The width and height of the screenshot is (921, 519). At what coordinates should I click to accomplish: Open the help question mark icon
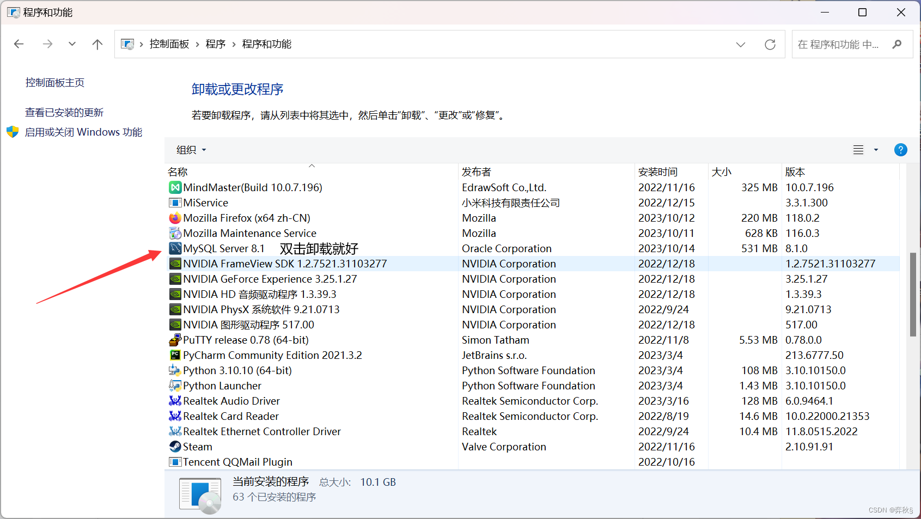coord(901,150)
